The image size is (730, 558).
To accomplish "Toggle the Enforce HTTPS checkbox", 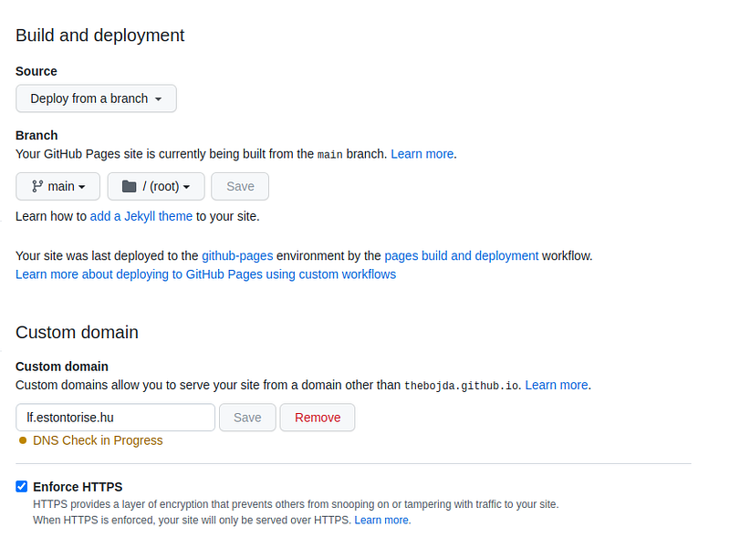I will pos(22,486).
